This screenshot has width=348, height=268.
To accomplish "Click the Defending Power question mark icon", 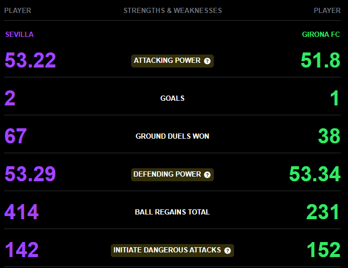I will (x=207, y=175).
